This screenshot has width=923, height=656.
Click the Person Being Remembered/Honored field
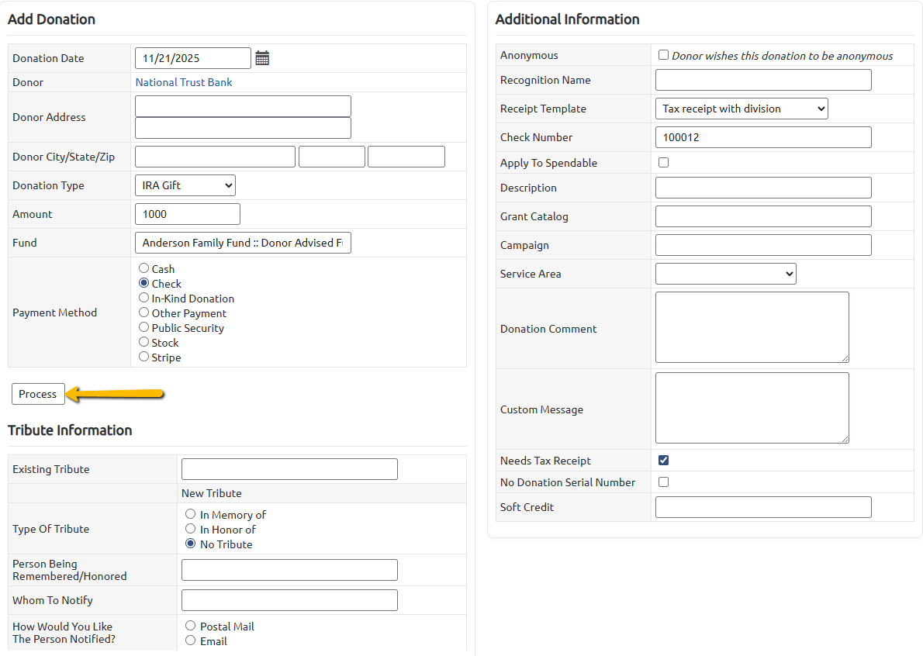pos(289,569)
